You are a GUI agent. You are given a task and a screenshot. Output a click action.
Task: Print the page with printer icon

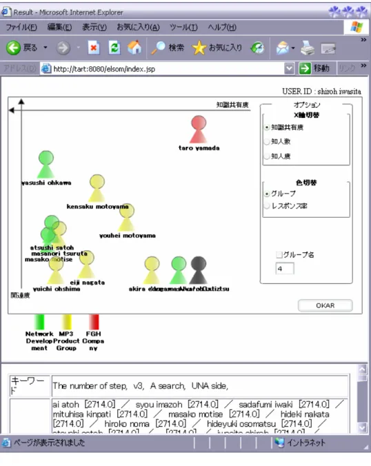(x=308, y=48)
